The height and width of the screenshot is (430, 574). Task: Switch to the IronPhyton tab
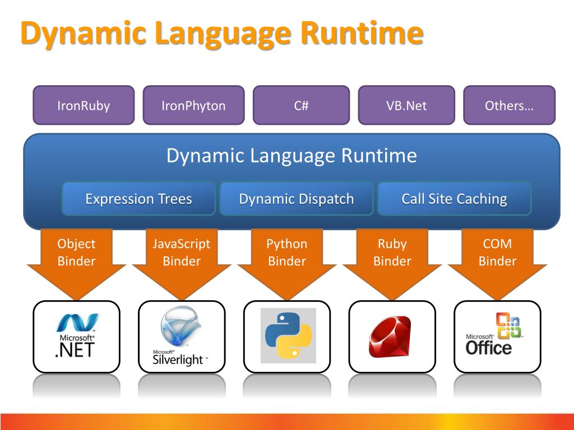(193, 105)
